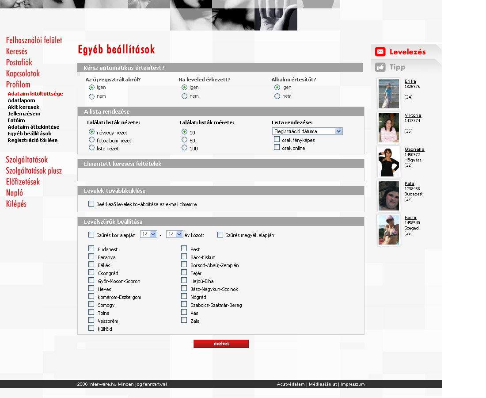Choose 'fotóalbum nézet' list view
486x398 pixels.
(91, 140)
